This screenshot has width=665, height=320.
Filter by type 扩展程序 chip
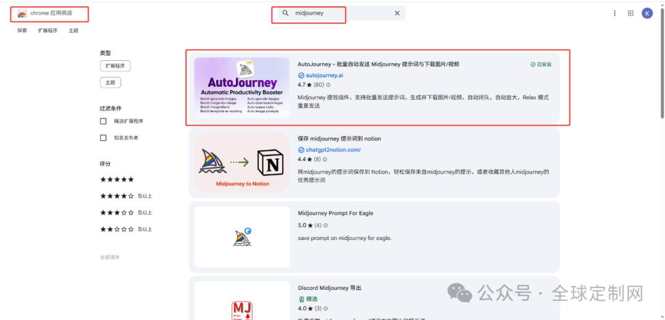[x=115, y=66]
